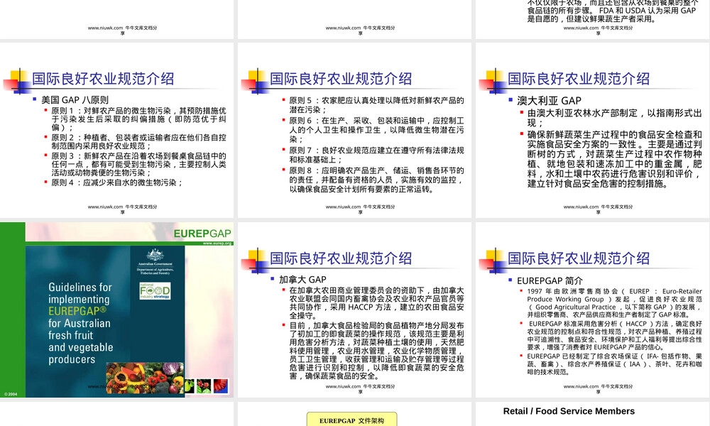Select the '原则 4：应减少来自水的微生物污染' bullet
Viewport: 710px width, 426px height.
(x=117, y=182)
